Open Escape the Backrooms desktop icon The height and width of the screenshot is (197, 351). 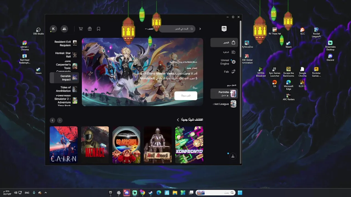point(288,72)
